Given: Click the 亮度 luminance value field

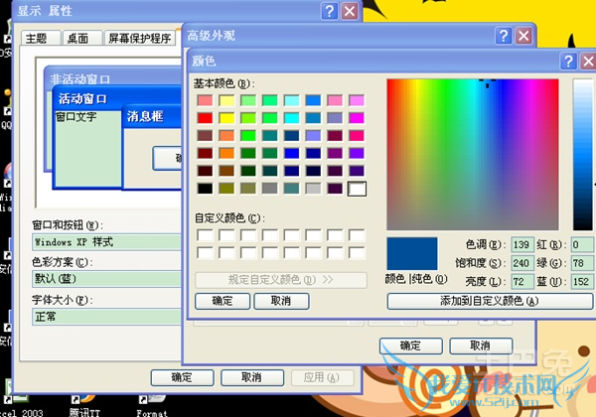Looking at the screenshot, I should pos(522,283).
